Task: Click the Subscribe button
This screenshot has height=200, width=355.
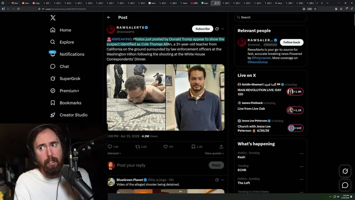Action: tap(202, 29)
